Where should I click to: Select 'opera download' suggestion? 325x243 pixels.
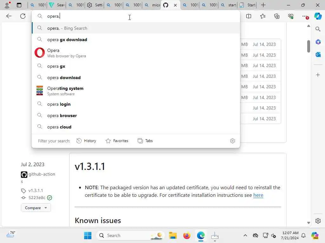pos(136,78)
